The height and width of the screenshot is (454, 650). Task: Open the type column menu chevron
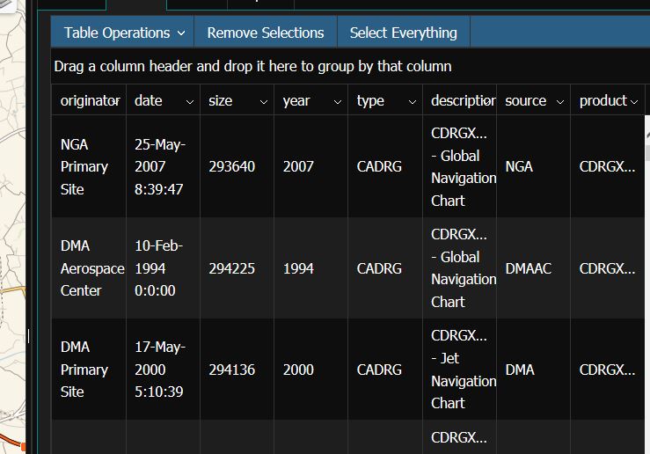tap(412, 101)
